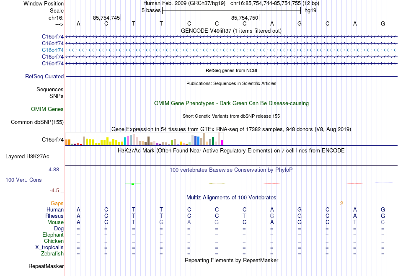Screen dimensions: 398x276
Task: Select the Chicken alignment row label
Action: (x=54, y=241)
